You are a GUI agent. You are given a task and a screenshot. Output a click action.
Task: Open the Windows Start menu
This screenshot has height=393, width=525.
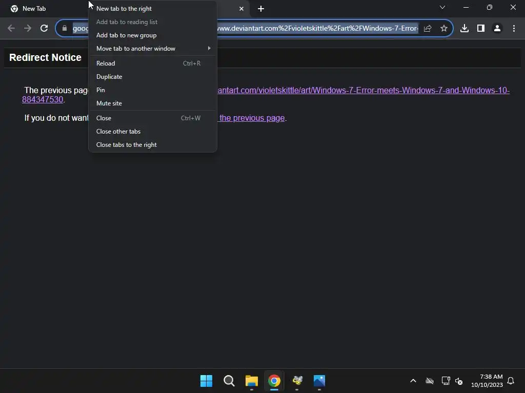tap(206, 381)
